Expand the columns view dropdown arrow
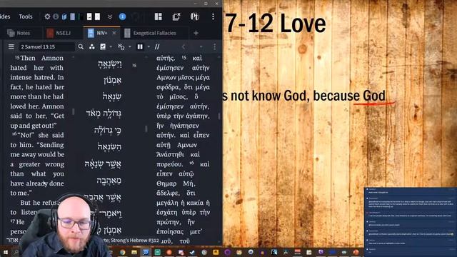Viewport: 457px width, 257px height. click(149, 46)
